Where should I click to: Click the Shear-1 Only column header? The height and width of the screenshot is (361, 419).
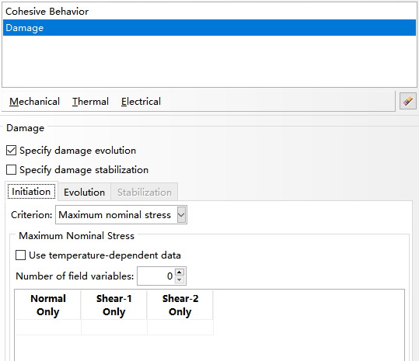[113, 305]
